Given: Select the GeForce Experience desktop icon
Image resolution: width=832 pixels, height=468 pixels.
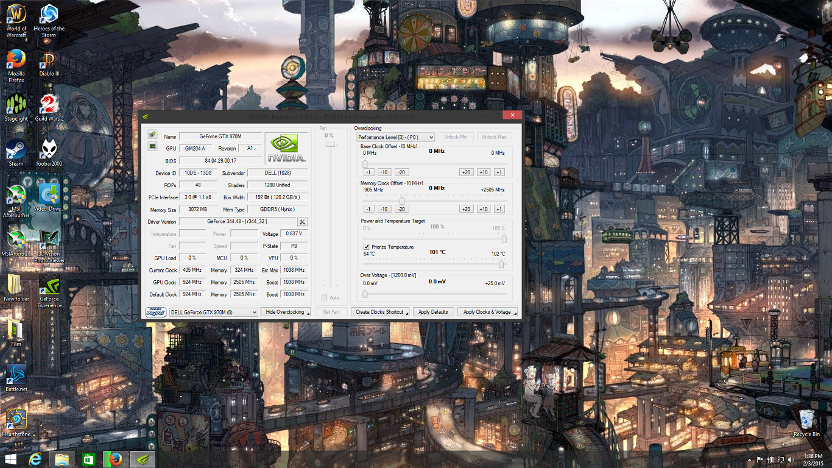Looking at the screenshot, I should (49, 291).
